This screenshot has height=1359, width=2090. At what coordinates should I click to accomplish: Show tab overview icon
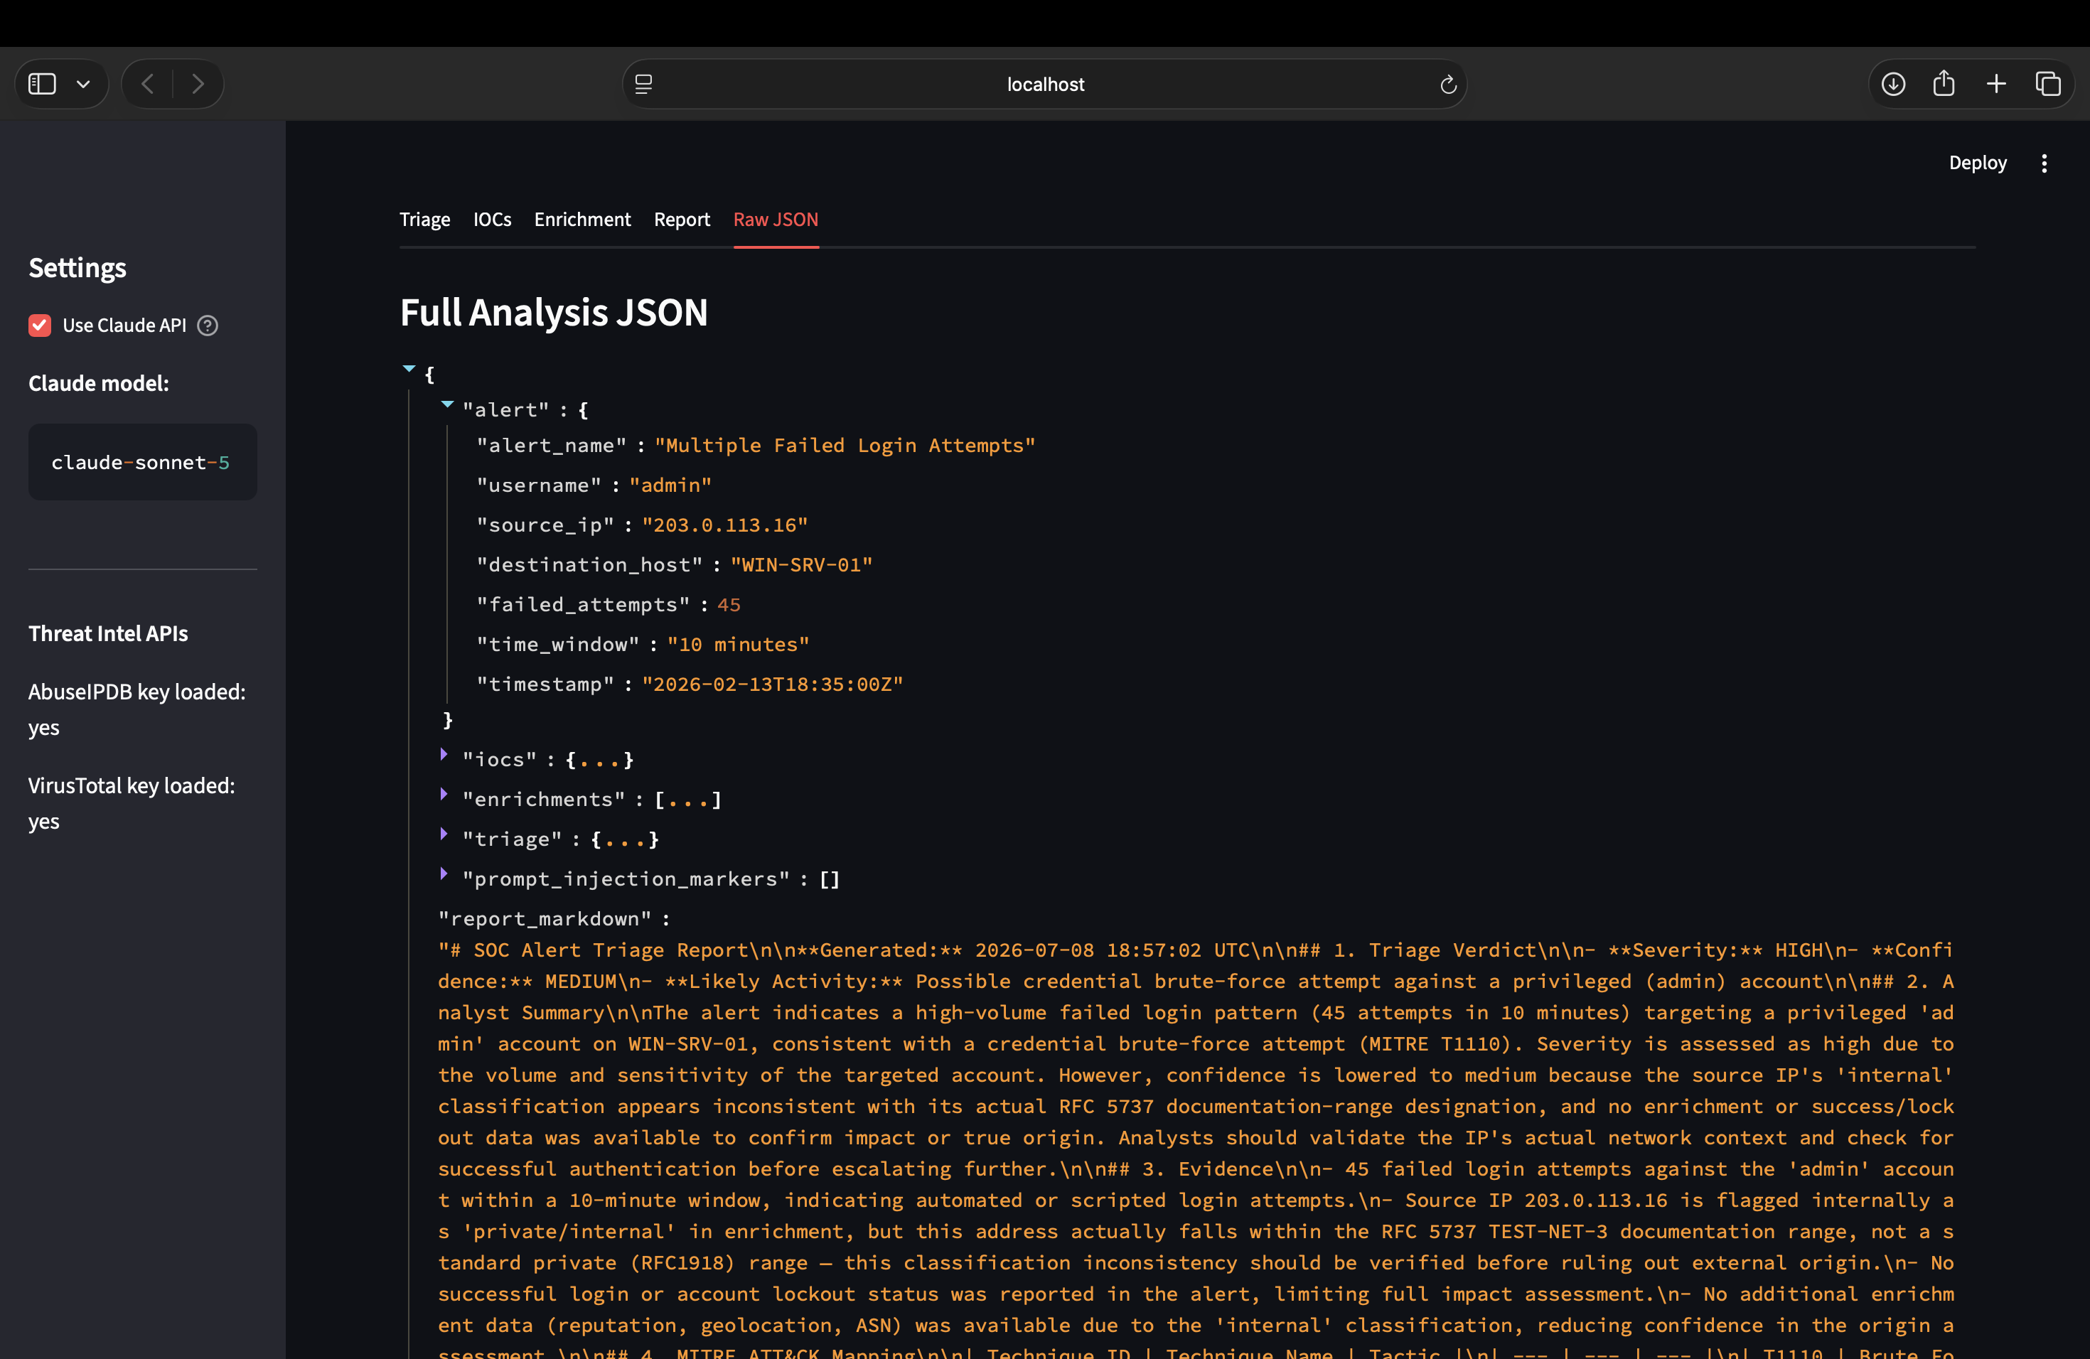[2048, 85]
